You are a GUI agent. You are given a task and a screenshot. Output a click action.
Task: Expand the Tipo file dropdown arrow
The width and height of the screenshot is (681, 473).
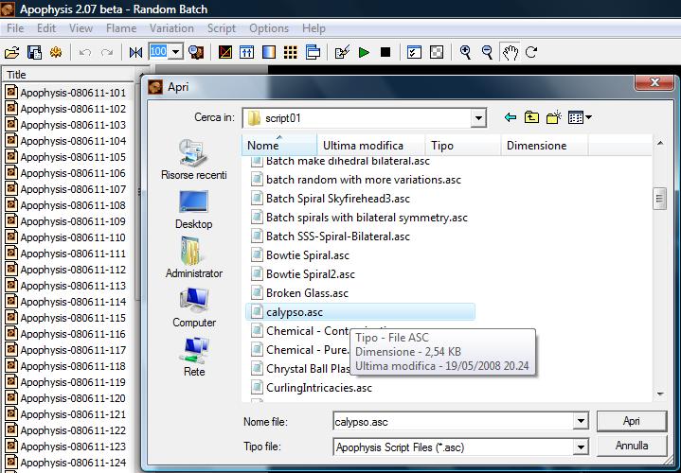(x=581, y=447)
